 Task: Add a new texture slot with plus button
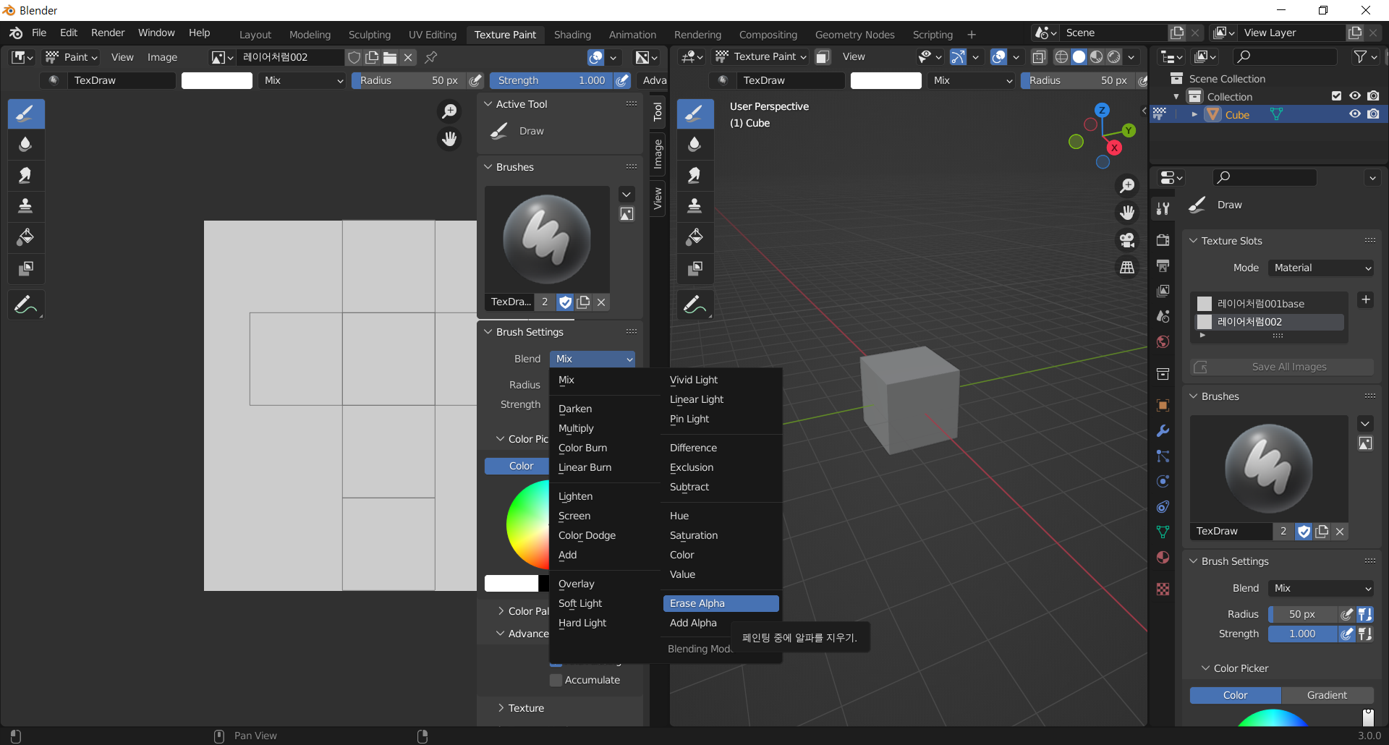click(1365, 299)
